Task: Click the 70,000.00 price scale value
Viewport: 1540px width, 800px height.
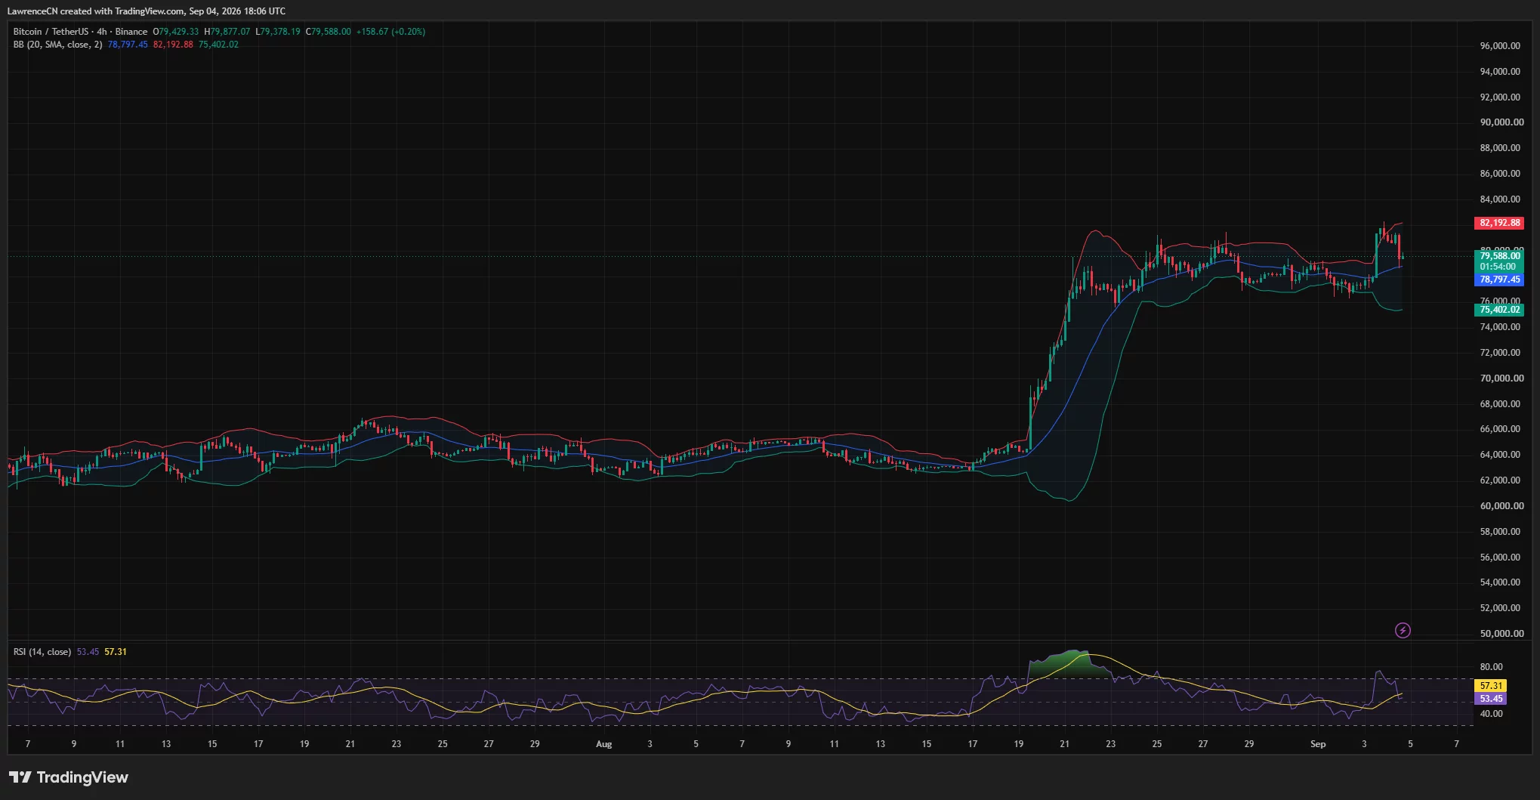Action: point(1501,378)
